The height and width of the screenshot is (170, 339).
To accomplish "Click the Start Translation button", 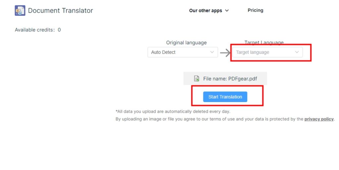I will [225, 97].
